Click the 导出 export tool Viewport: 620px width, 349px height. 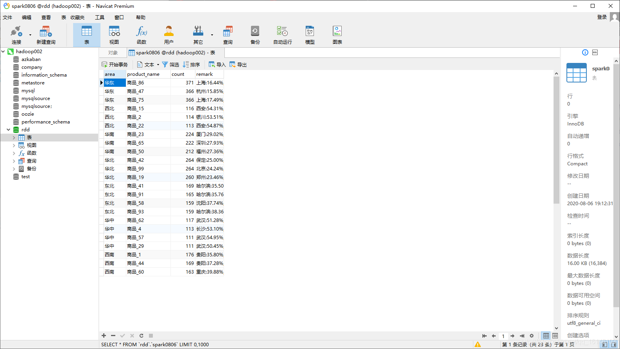point(238,64)
